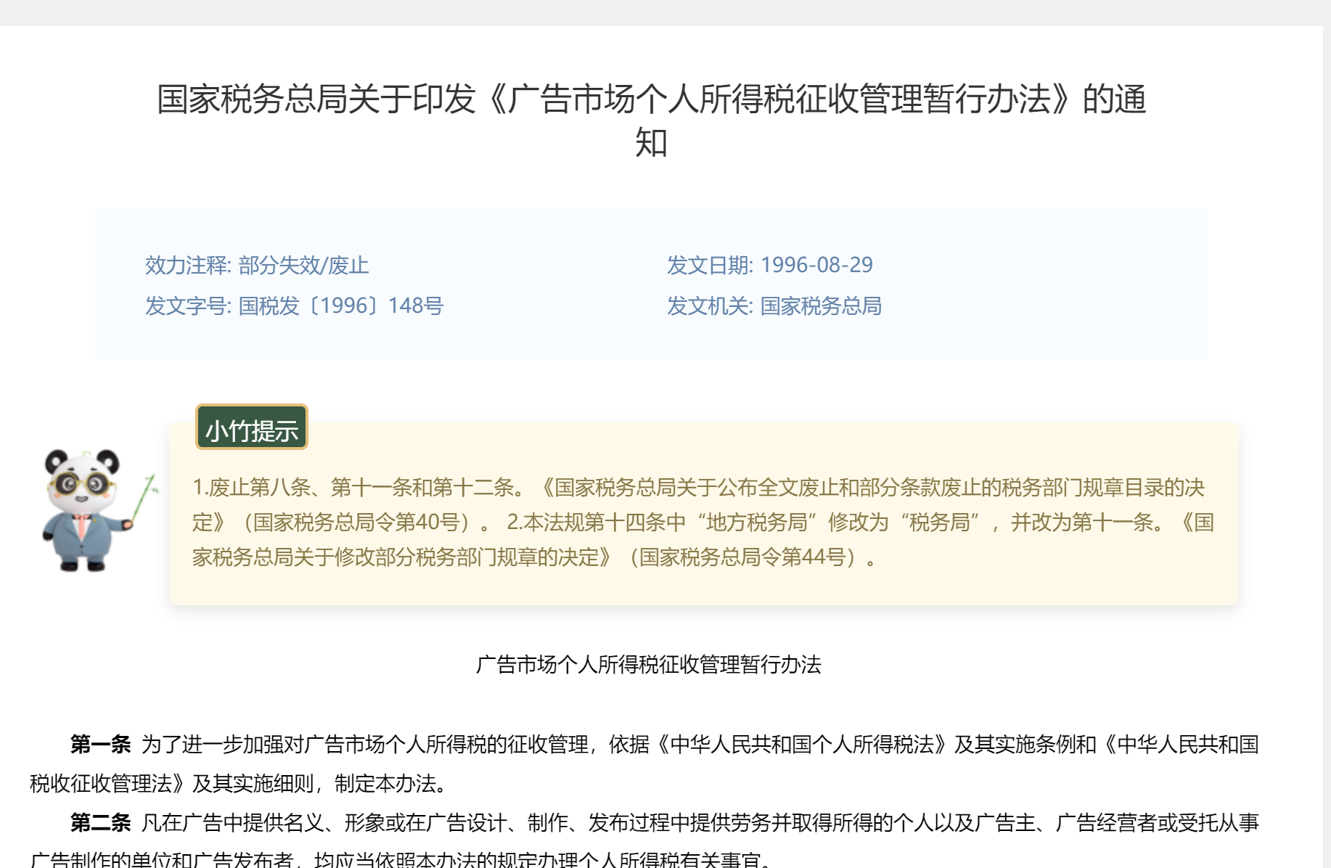The image size is (1331, 868).
Task: Select the 效力注释 部分失效/废止 field
Action: tap(257, 266)
